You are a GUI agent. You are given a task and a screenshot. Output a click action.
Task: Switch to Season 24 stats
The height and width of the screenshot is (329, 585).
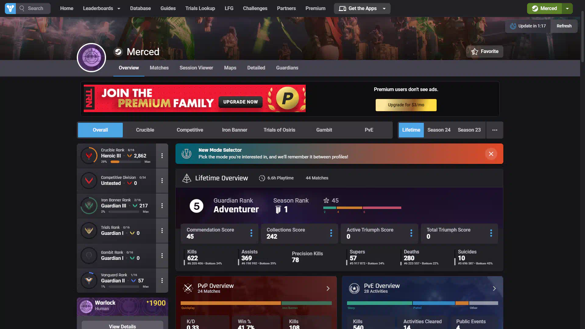(x=439, y=130)
